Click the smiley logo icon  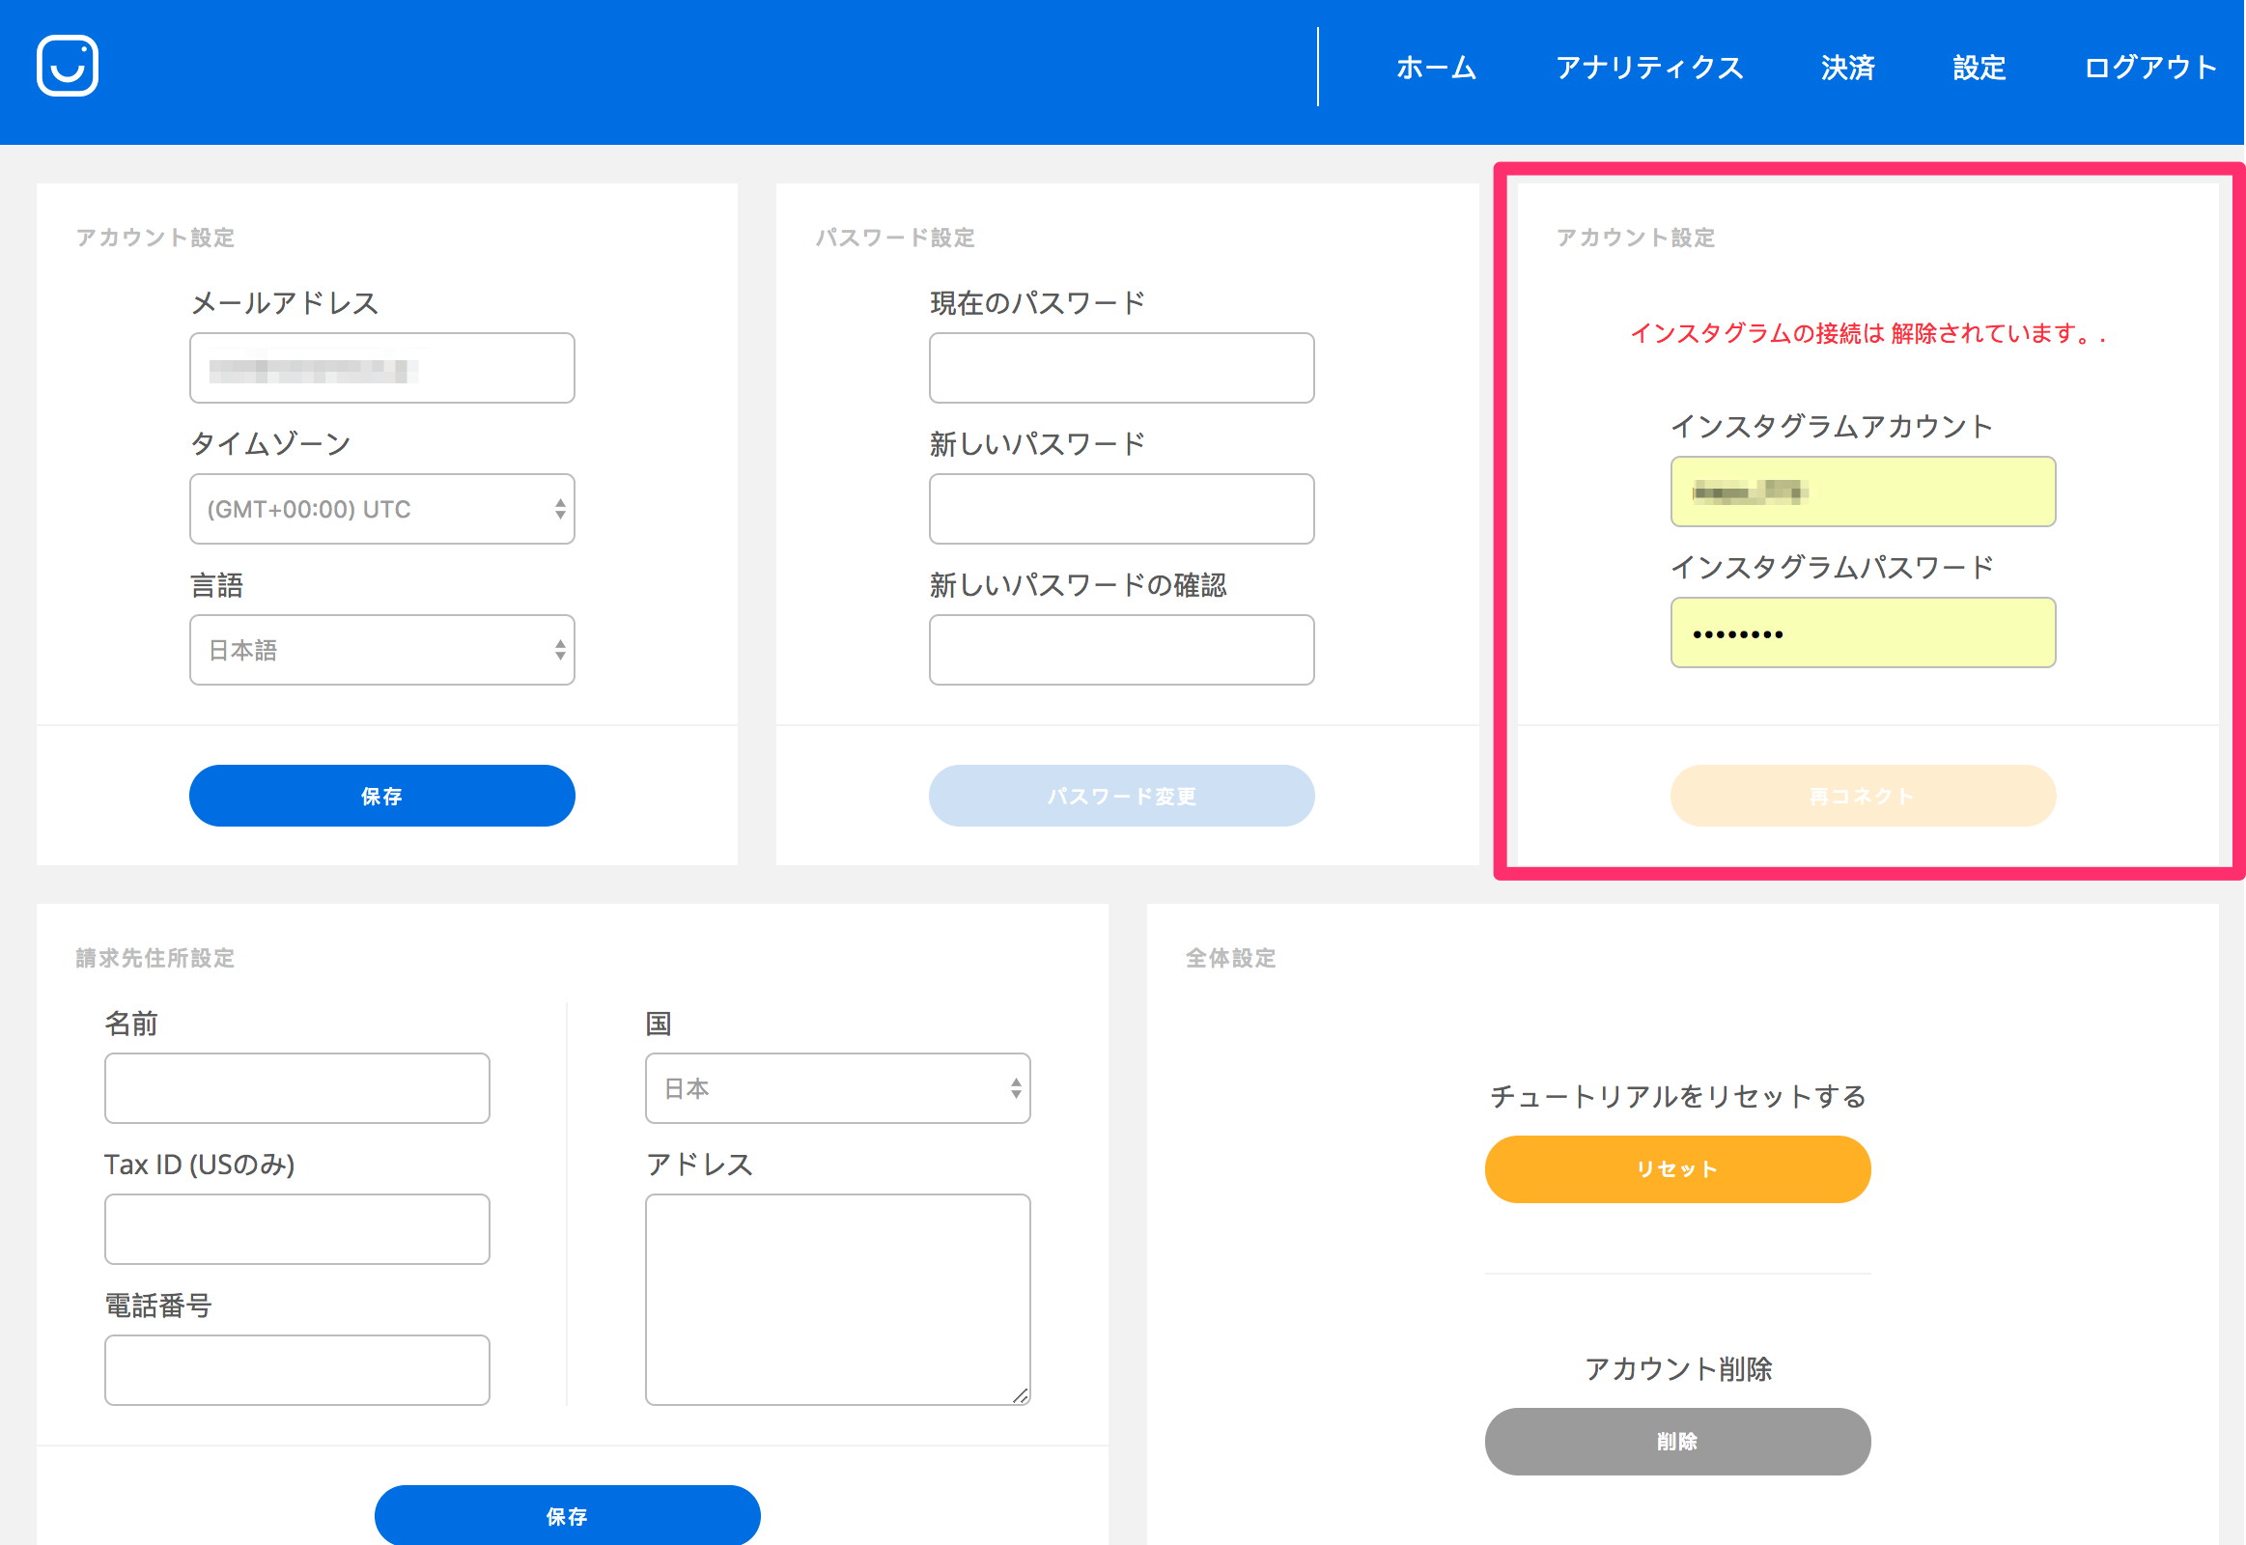pyautogui.click(x=67, y=66)
